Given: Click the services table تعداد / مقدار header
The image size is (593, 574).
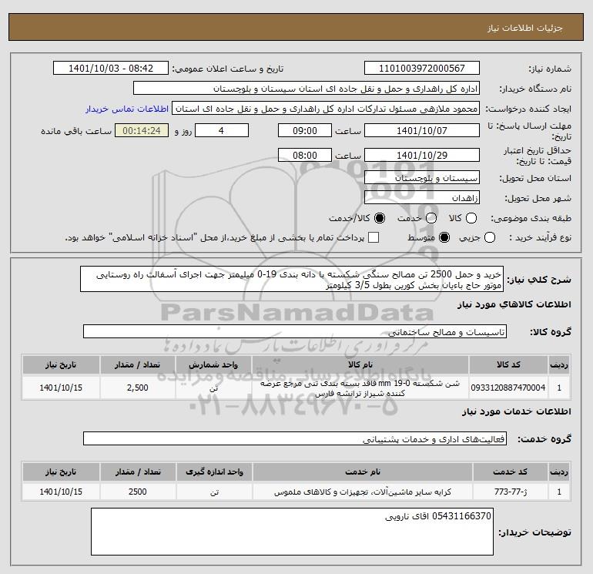Looking at the screenshot, I should click(x=138, y=472).
